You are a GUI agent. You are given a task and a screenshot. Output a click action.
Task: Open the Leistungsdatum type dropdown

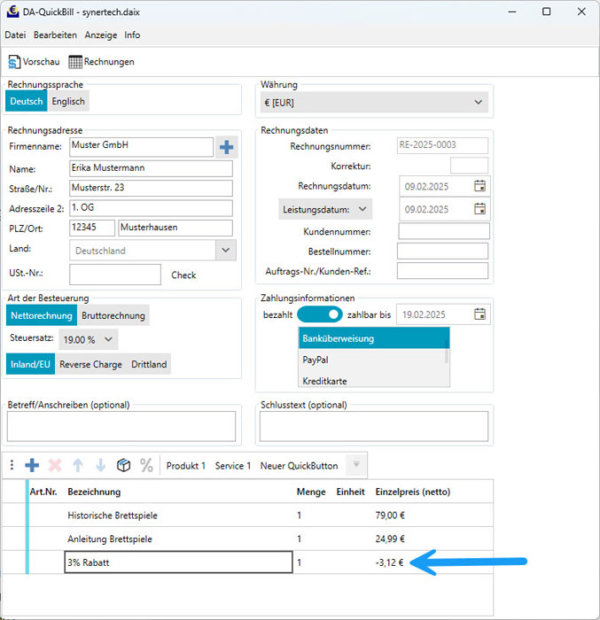click(x=325, y=209)
